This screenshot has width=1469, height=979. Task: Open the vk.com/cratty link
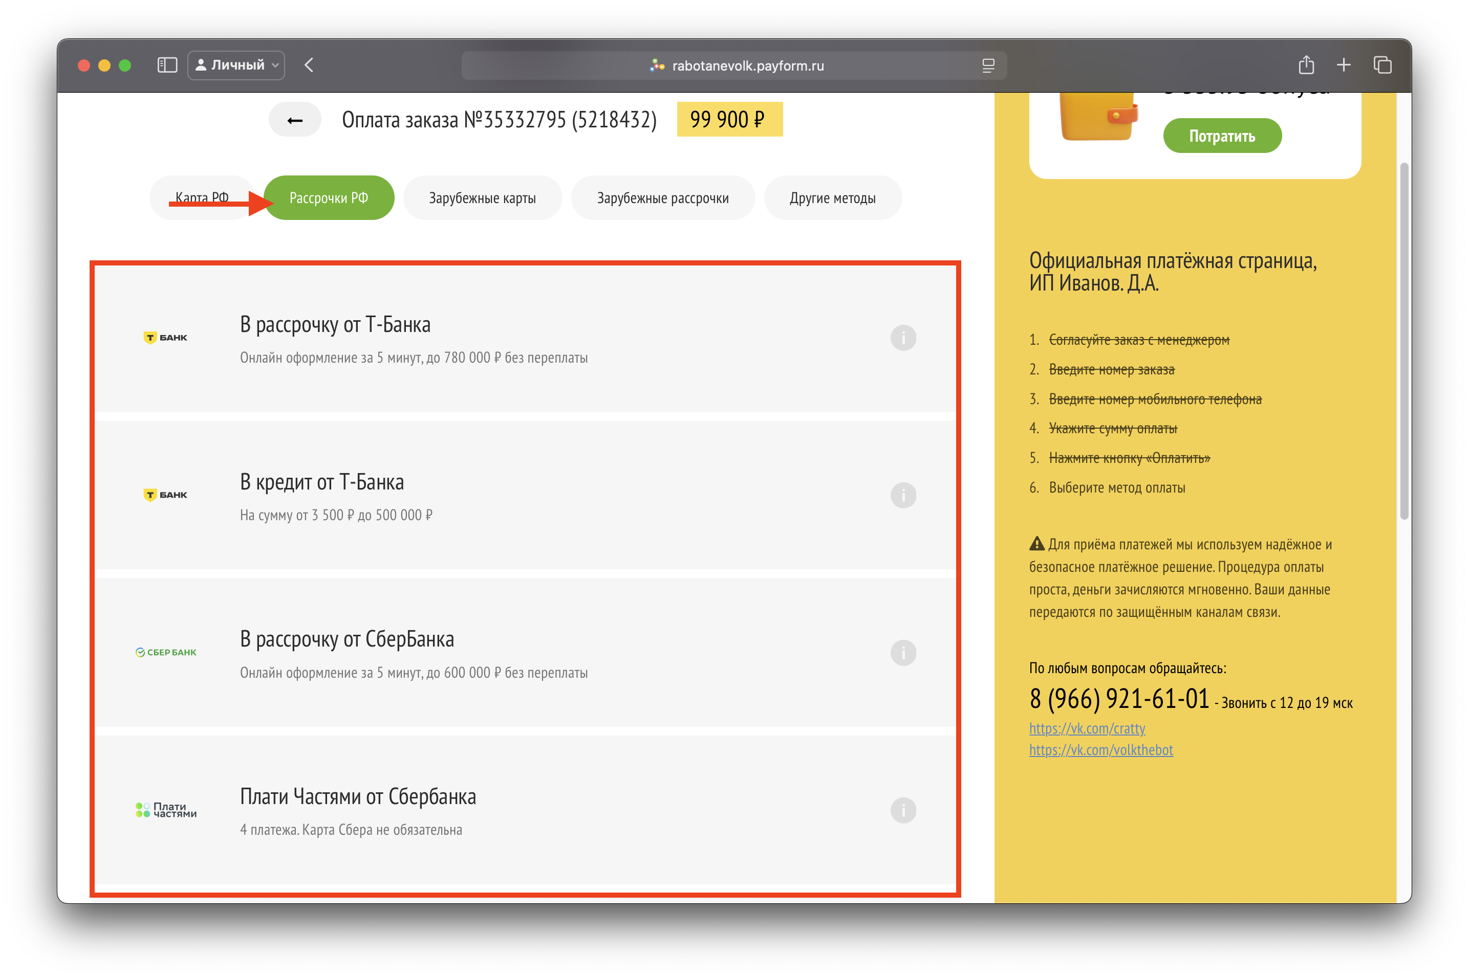click(1087, 729)
